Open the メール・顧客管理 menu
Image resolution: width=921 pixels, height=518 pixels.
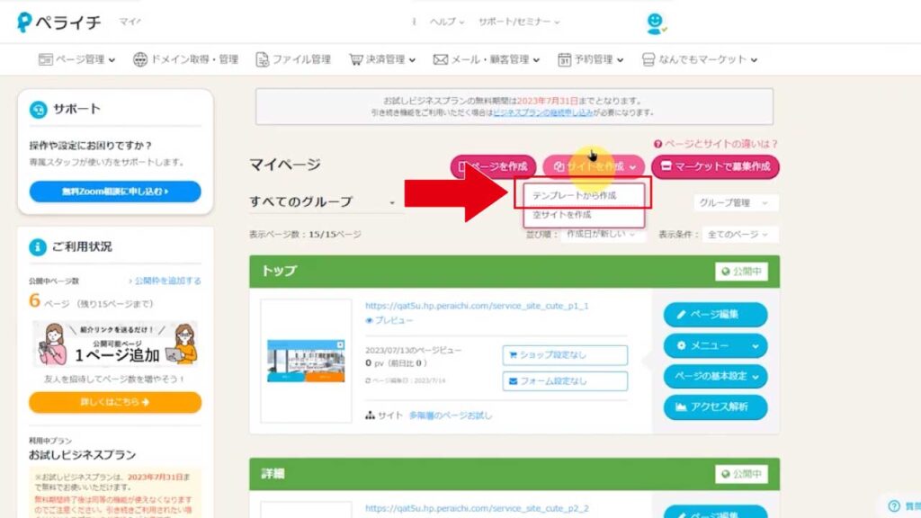coord(487,59)
